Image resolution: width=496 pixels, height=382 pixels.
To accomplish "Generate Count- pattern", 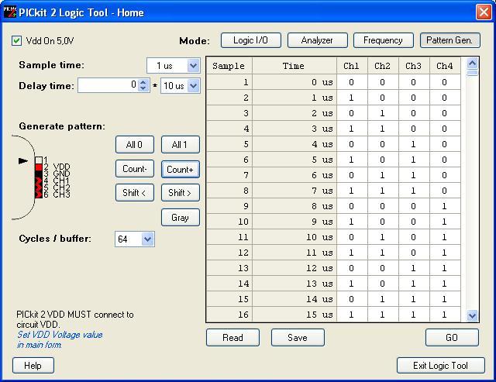I will (x=135, y=169).
